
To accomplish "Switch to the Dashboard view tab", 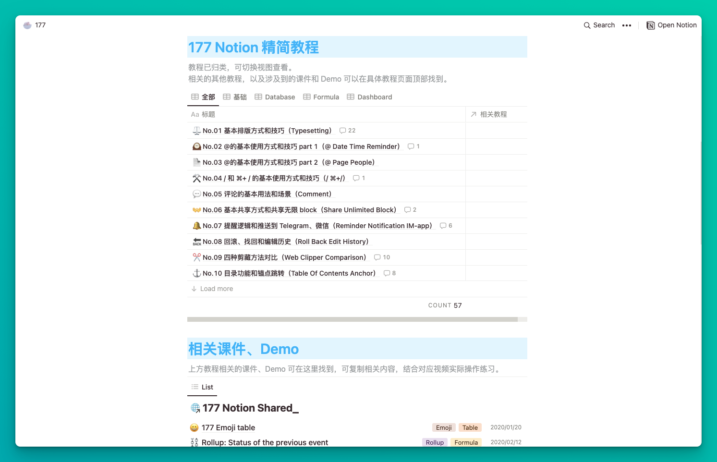I will 374,97.
